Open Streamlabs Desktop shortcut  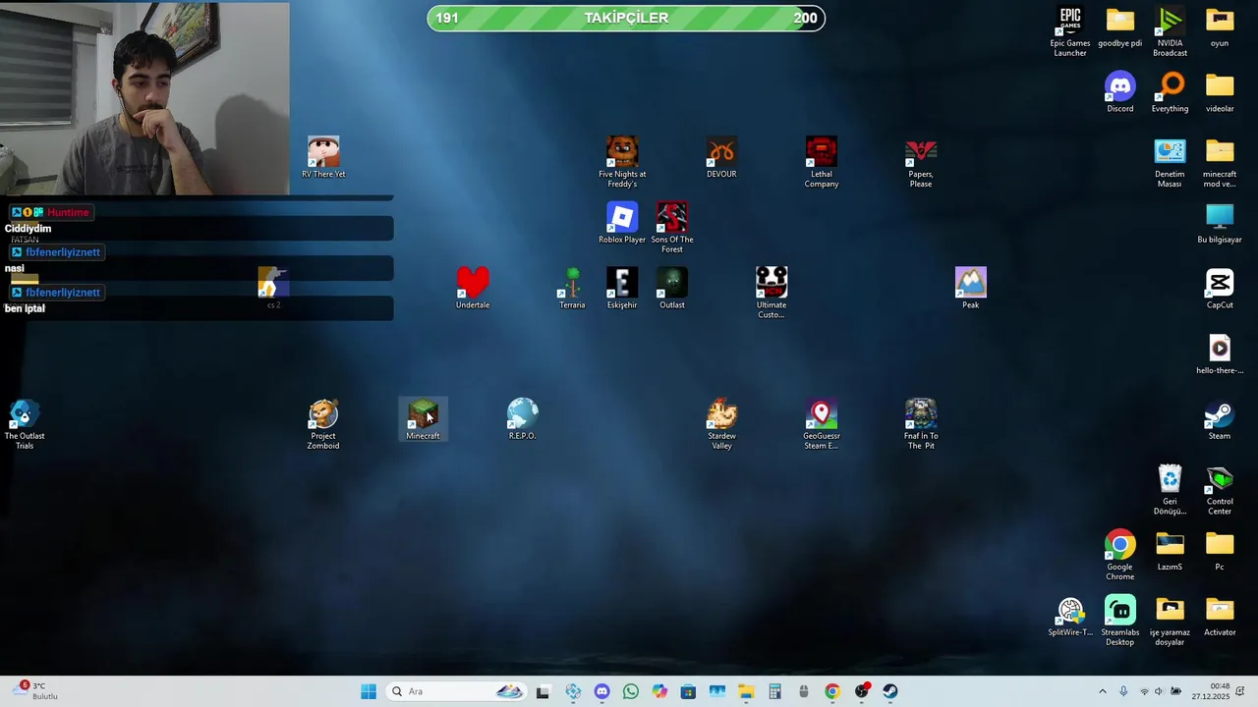(1120, 621)
